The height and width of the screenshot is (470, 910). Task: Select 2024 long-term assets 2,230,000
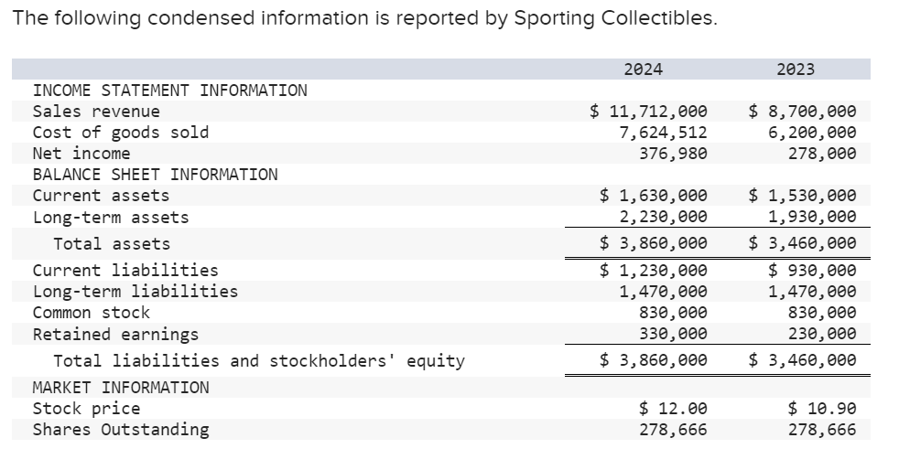click(x=664, y=217)
